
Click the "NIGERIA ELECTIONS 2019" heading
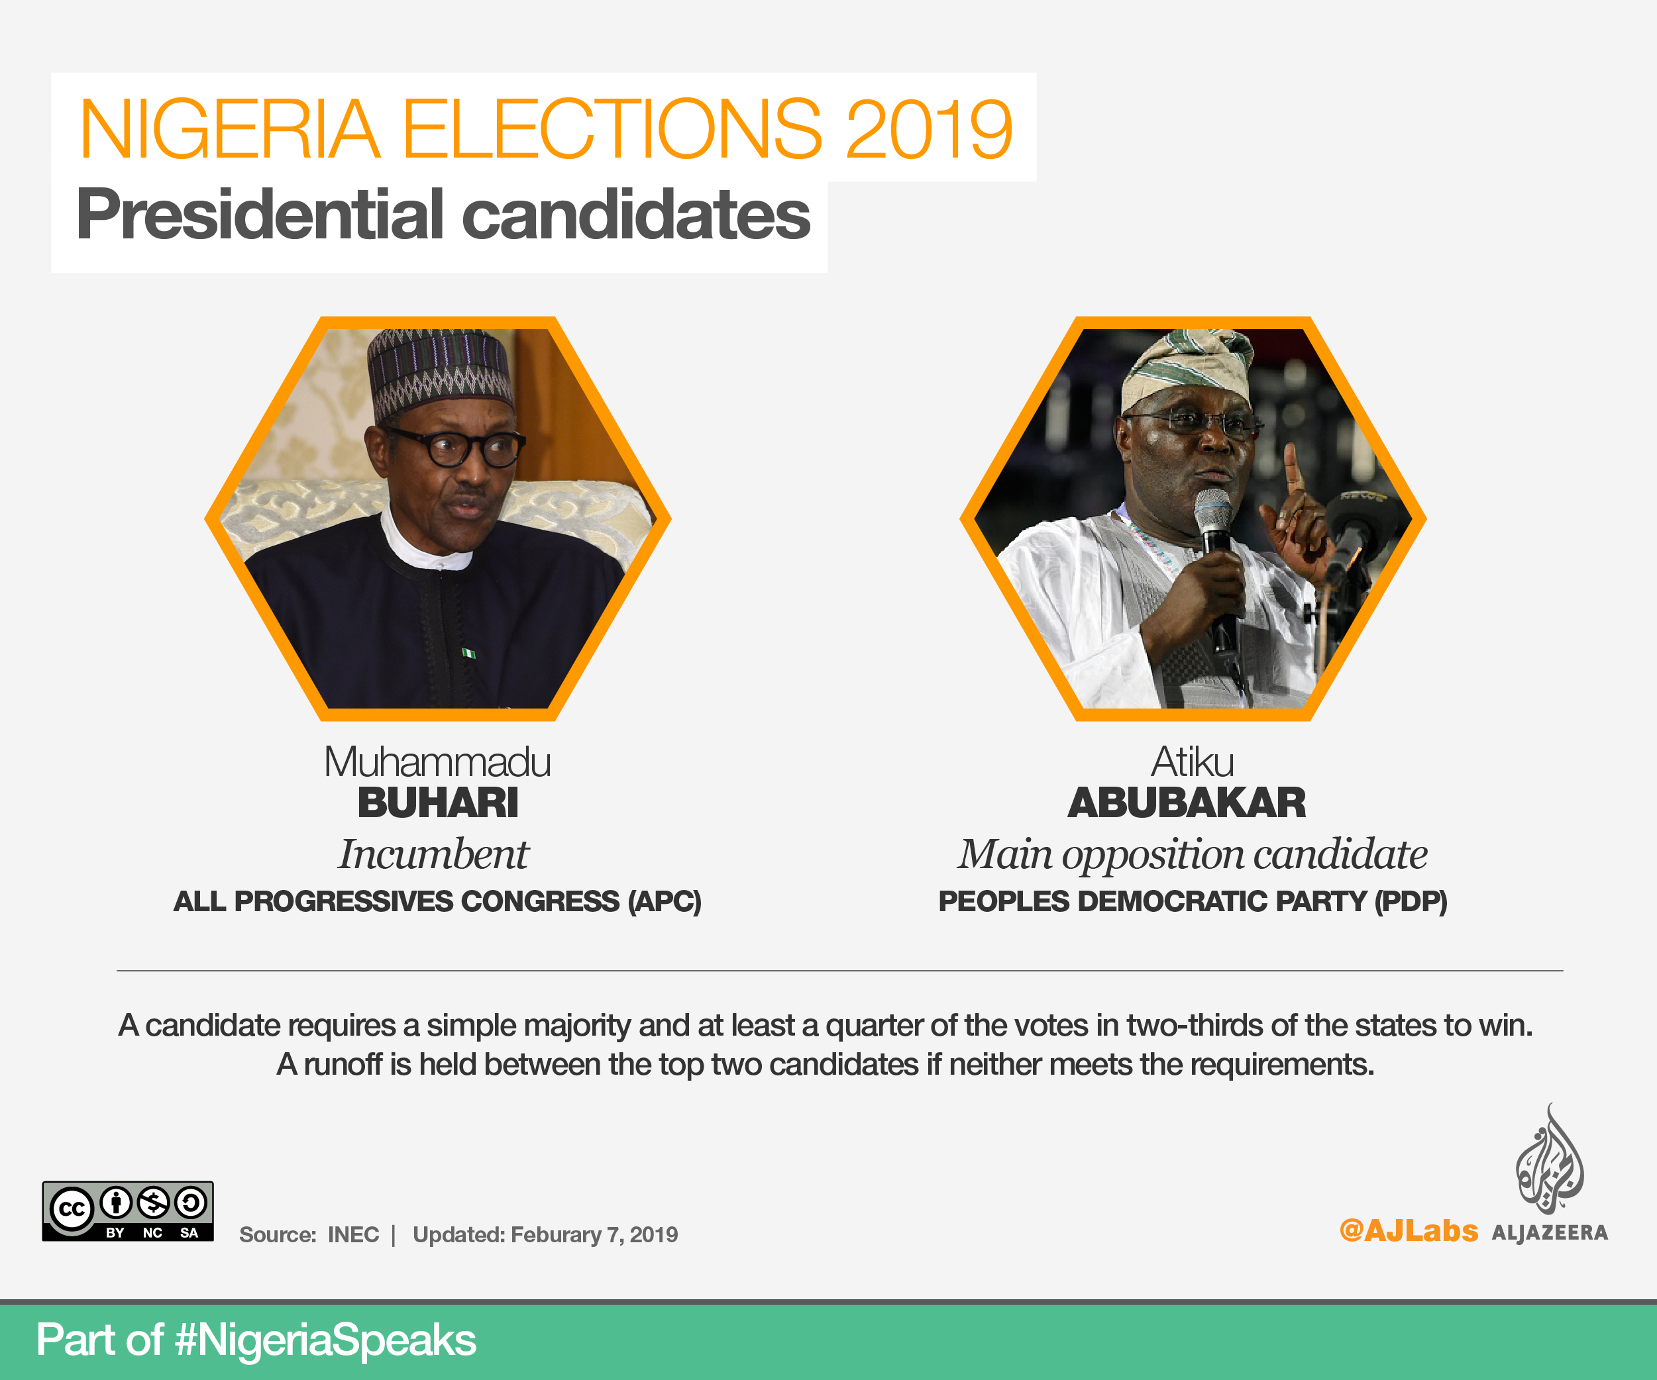(545, 128)
